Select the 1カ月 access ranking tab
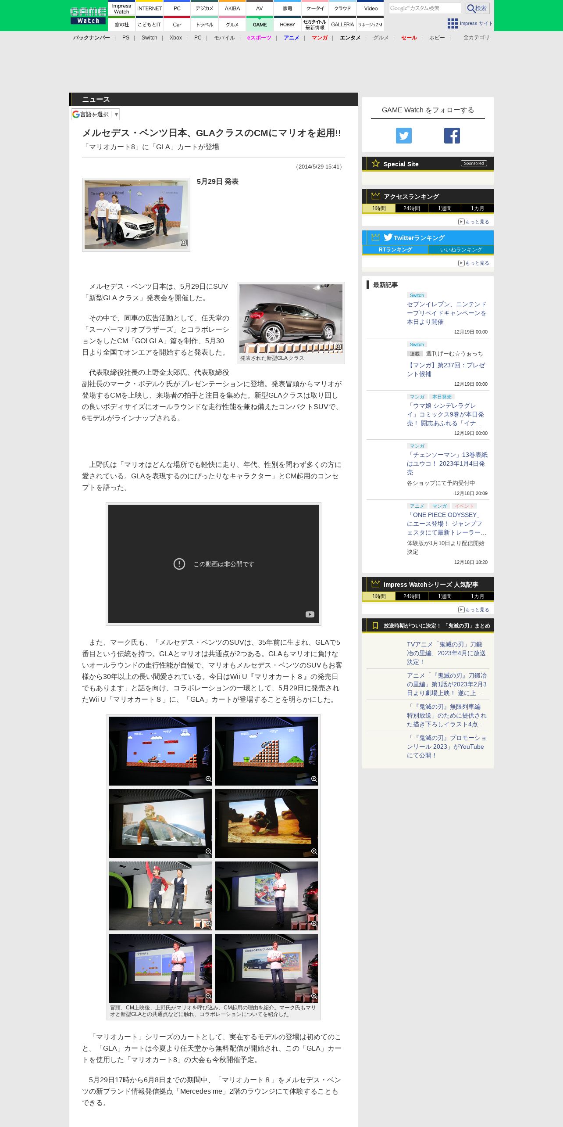 point(477,208)
